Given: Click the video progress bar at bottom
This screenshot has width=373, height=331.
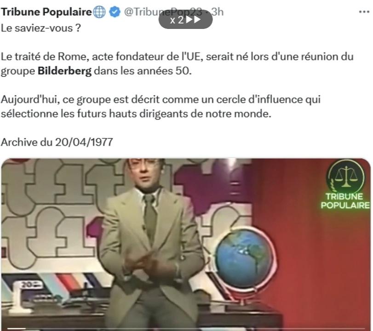Looking at the screenshot, I should [186, 329].
